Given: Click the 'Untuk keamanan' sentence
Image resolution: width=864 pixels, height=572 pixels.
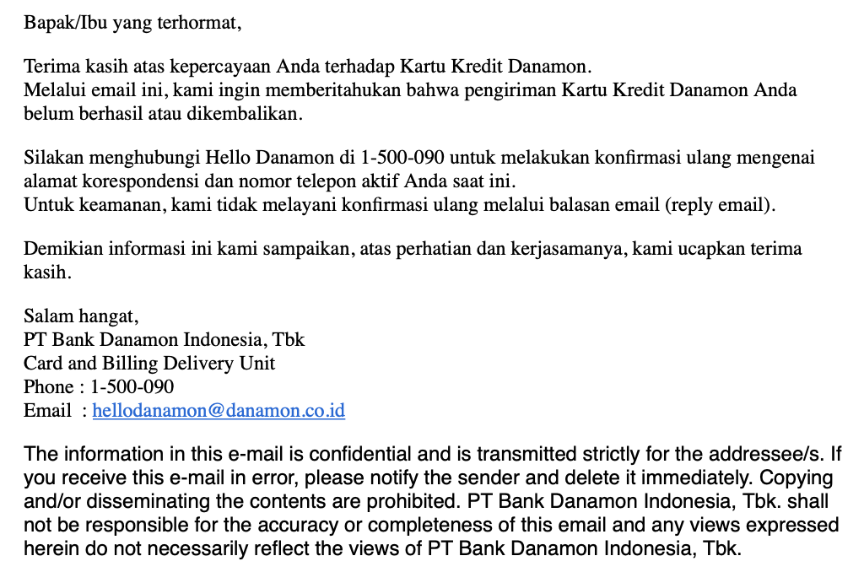Looking at the screenshot, I should pos(399,204).
